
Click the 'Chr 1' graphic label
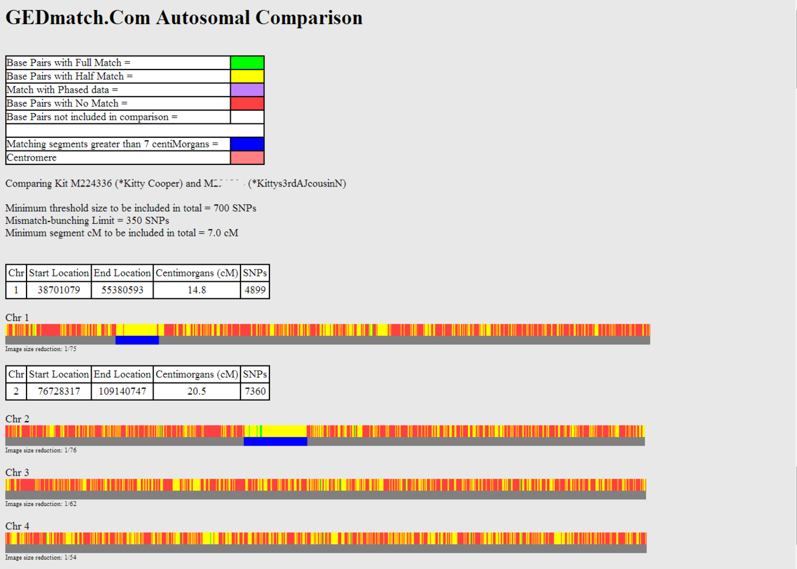pos(17,317)
